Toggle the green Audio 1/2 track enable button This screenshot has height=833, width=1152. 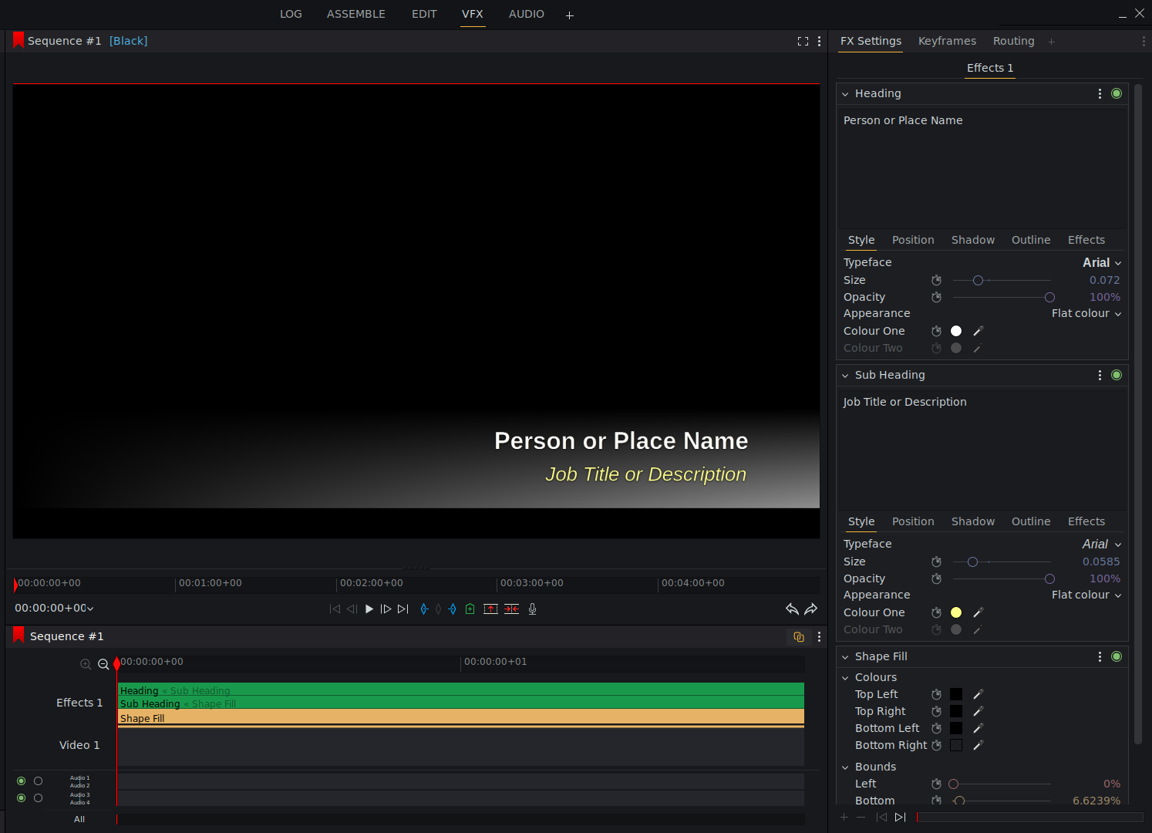[21, 781]
